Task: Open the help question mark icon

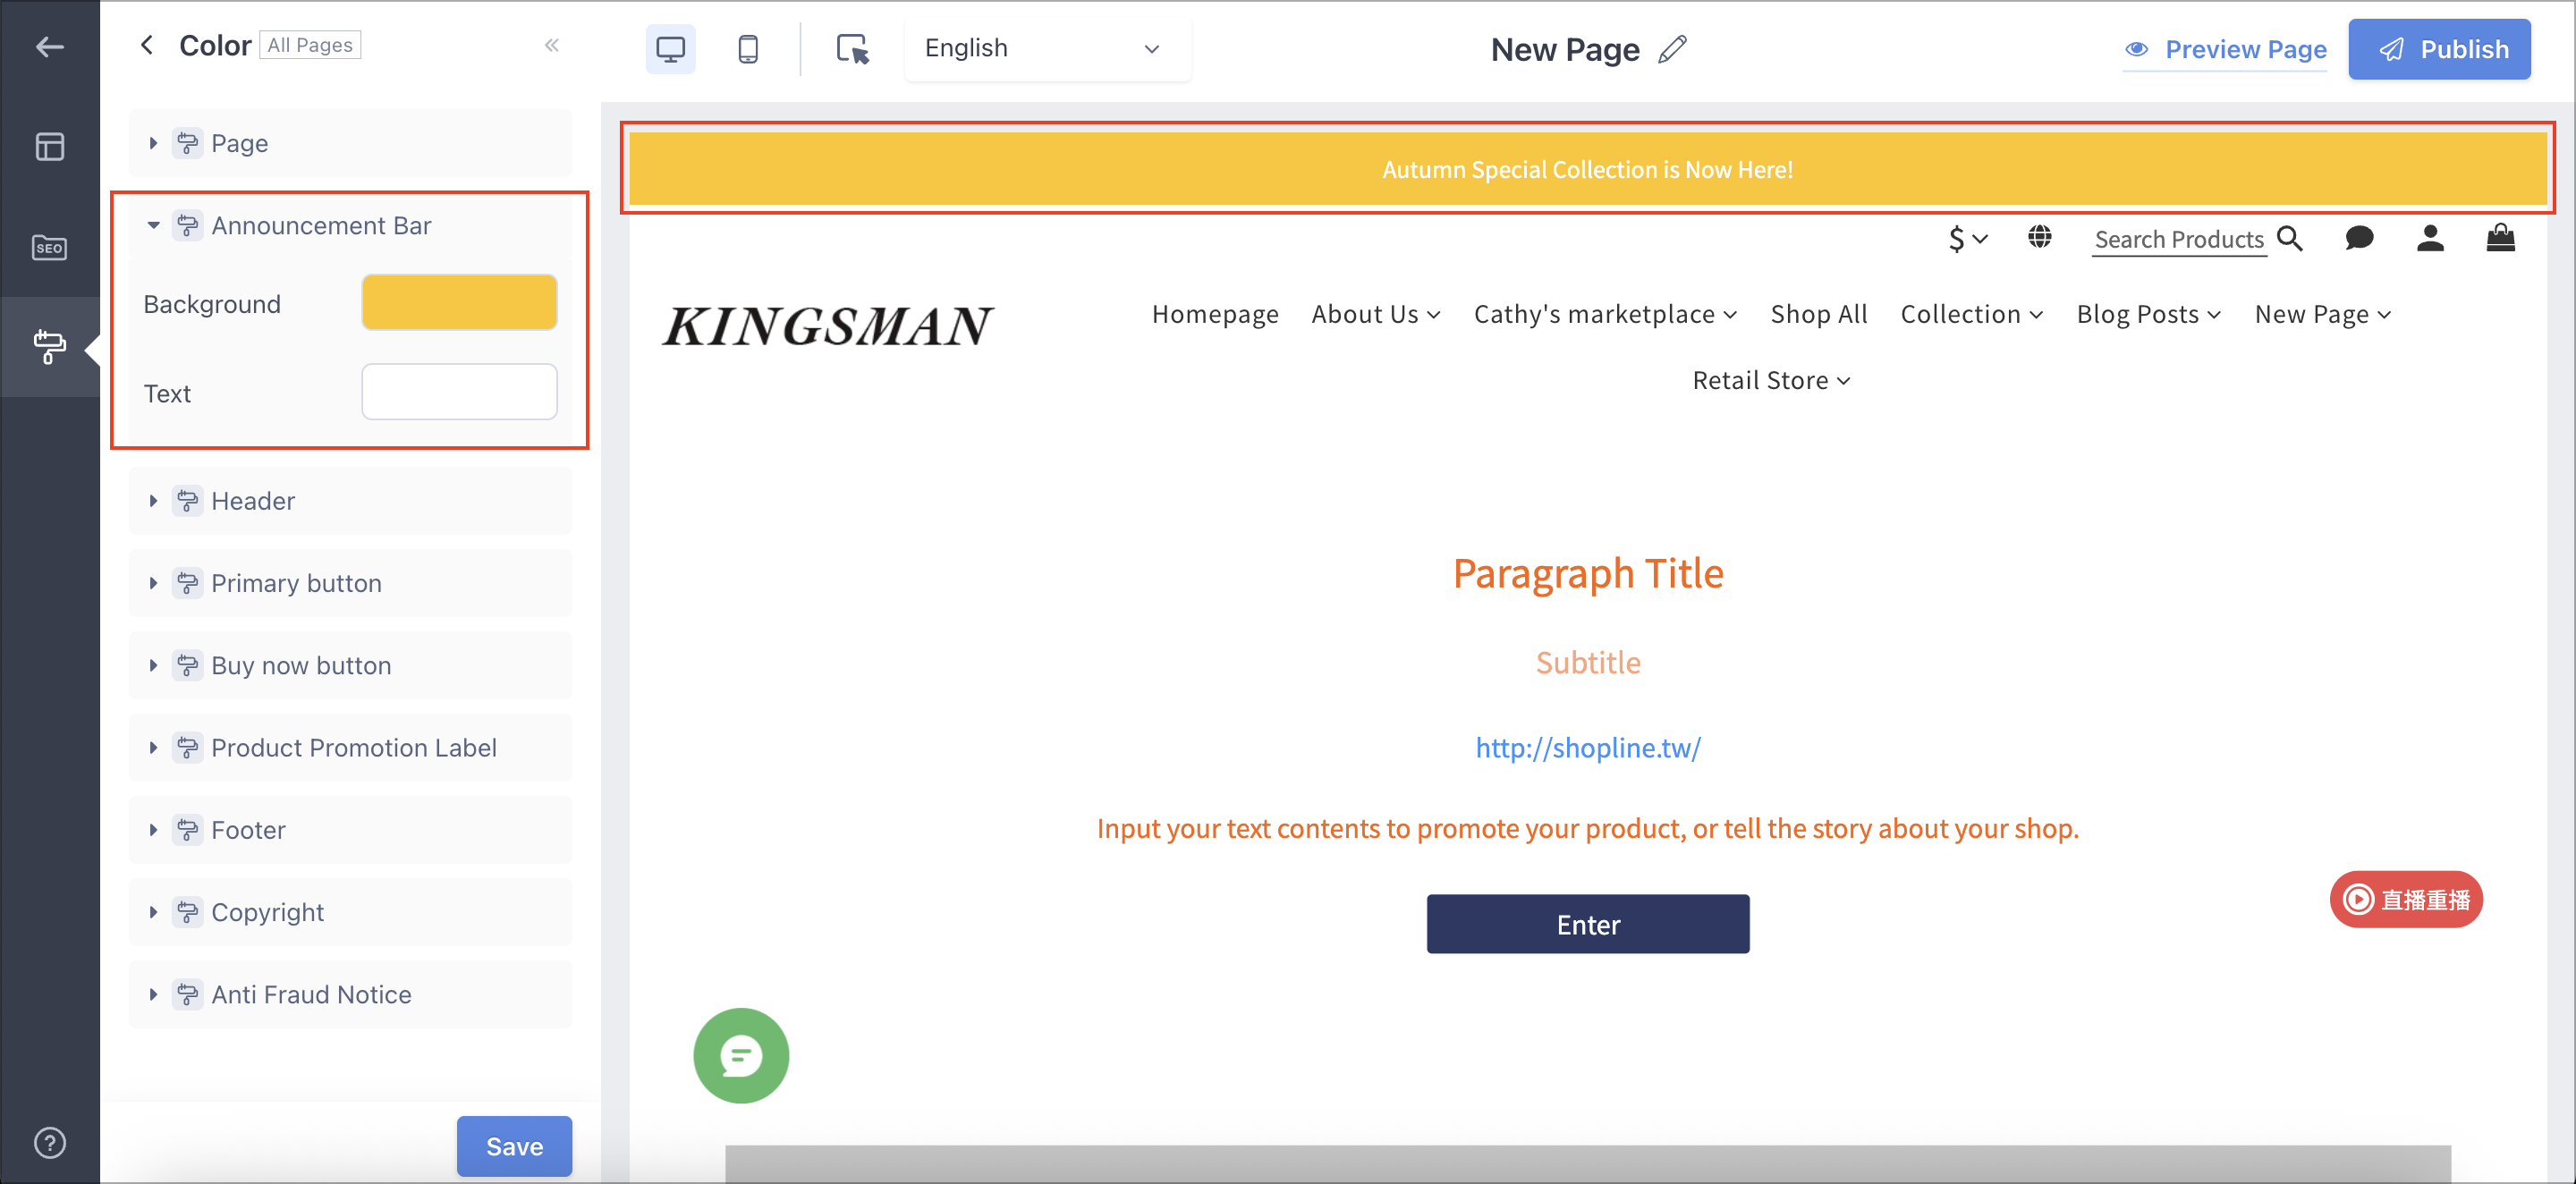Action: click(49, 1143)
